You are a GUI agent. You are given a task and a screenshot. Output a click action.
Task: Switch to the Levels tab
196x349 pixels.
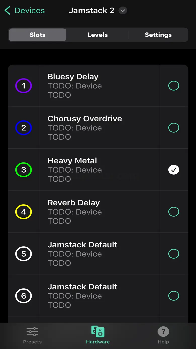(97, 35)
